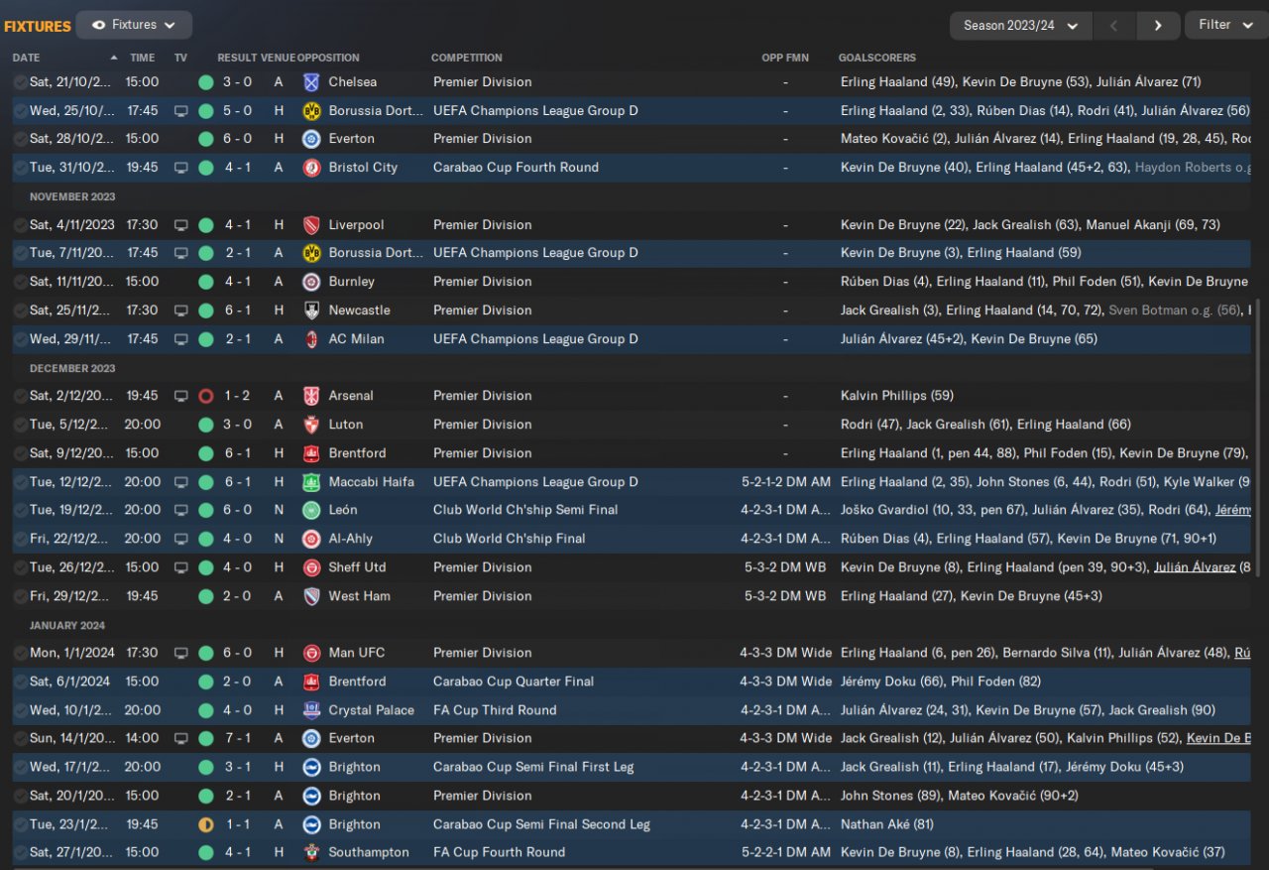Select the TV icon in the Sheff Utd row
The width and height of the screenshot is (1269, 870).
(180, 567)
